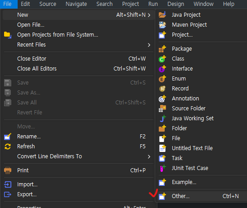
Task: Click the Maven Project icon
Action: (x=162, y=25)
